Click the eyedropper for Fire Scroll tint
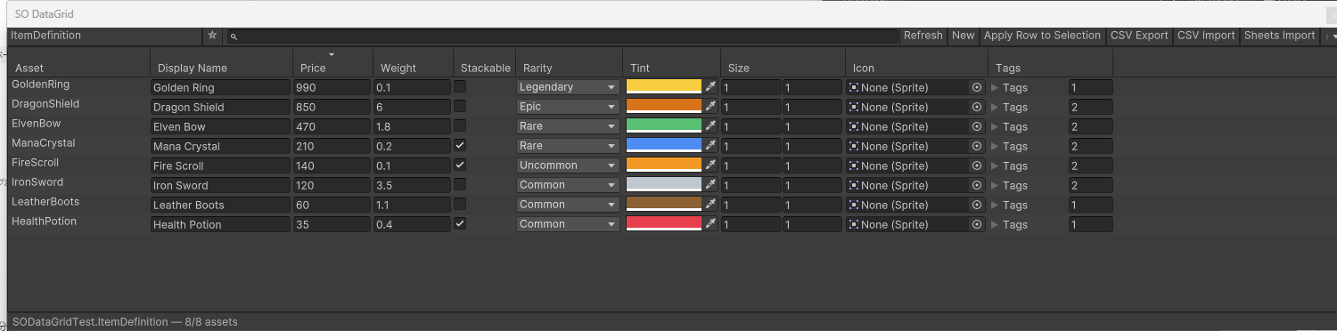Viewport: 1337px width, 331px height. coord(710,165)
